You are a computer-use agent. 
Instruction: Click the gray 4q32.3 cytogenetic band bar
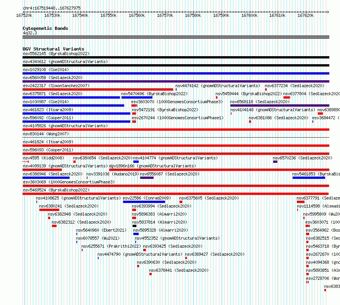click(176, 37)
